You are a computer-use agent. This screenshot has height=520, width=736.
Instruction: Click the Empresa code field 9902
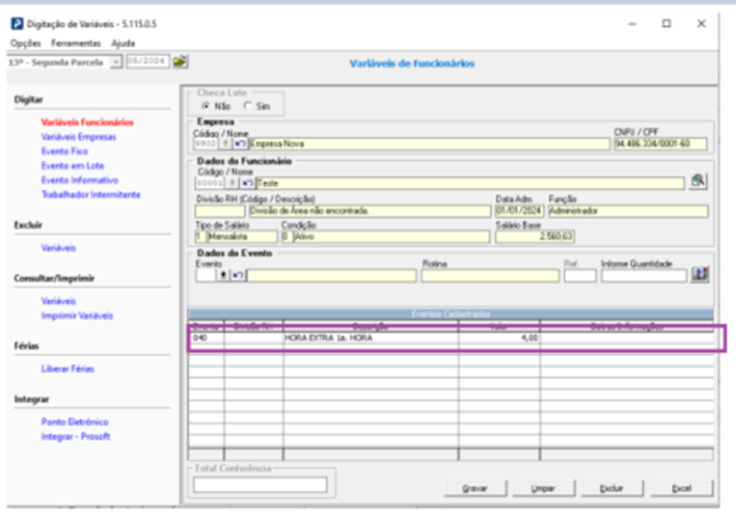pyautogui.click(x=205, y=144)
